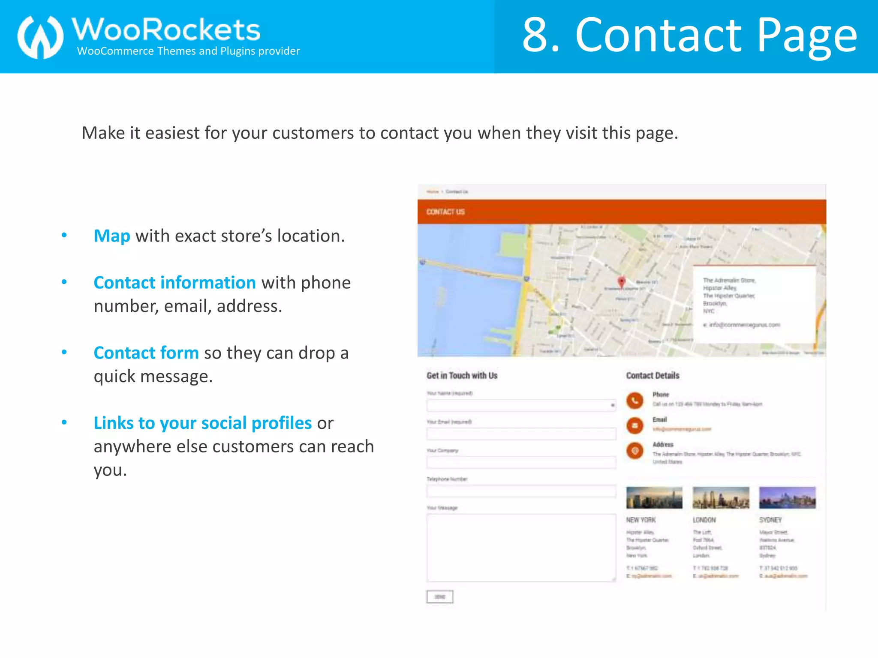The image size is (878, 658).
Task: Click the Home breadcrumb link
Action: coord(433,191)
